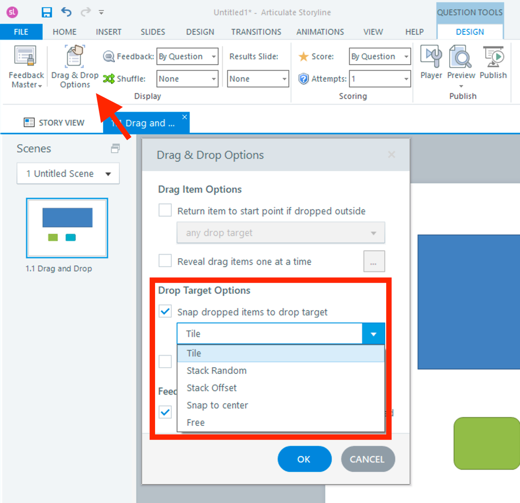Switch to the Insert ribbon tab
This screenshot has width=520, height=503.
point(108,32)
